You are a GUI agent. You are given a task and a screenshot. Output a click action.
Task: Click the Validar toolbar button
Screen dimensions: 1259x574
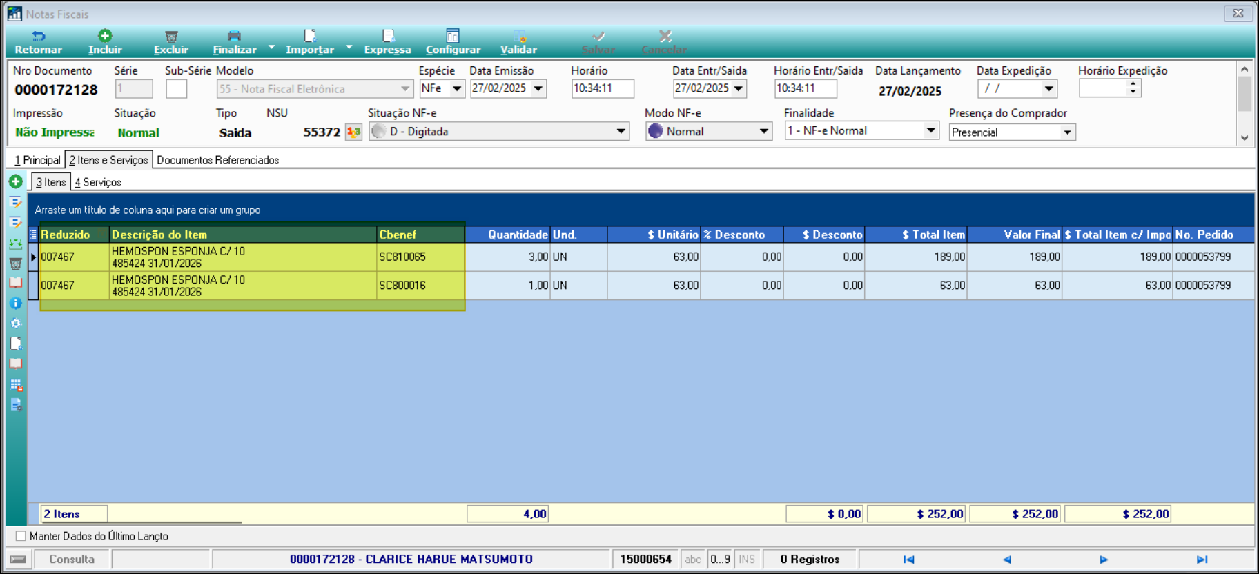[518, 43]
